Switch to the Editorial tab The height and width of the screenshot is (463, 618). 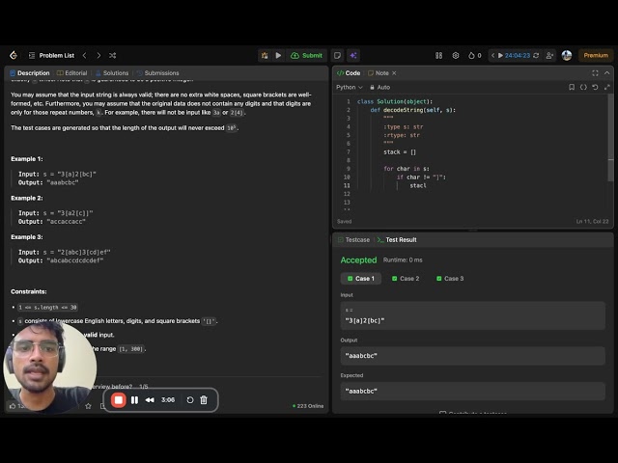pyautogui.click(x=71, y=73)
